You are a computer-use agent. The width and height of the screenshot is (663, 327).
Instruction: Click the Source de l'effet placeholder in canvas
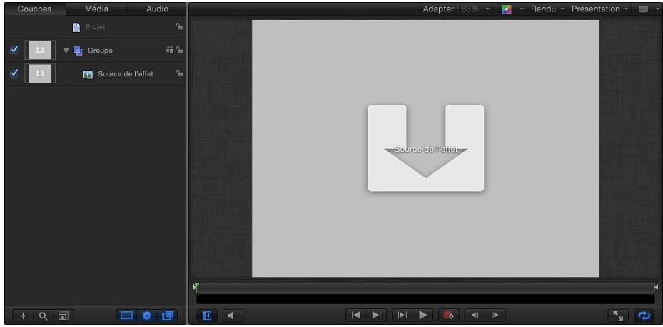425,148
